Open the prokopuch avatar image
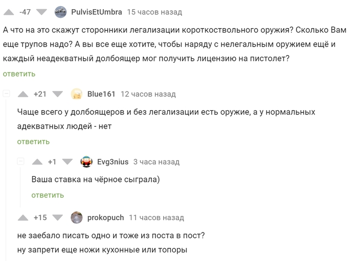Image resolution: width=358 pixels, height=261 pixels. point(77,218)
